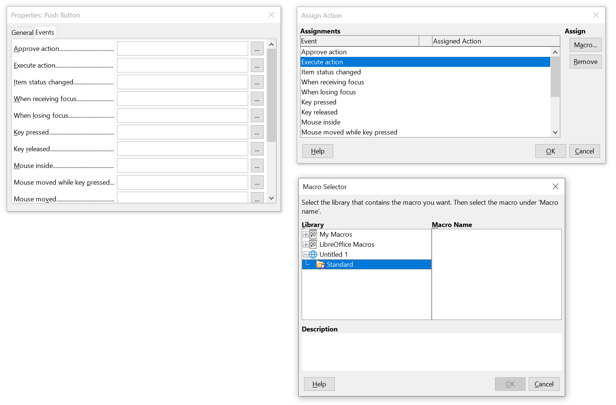The height and width of the screenshot is (405, 616).
Task: Close the Assign Action dialog
Action: [596, 15]
